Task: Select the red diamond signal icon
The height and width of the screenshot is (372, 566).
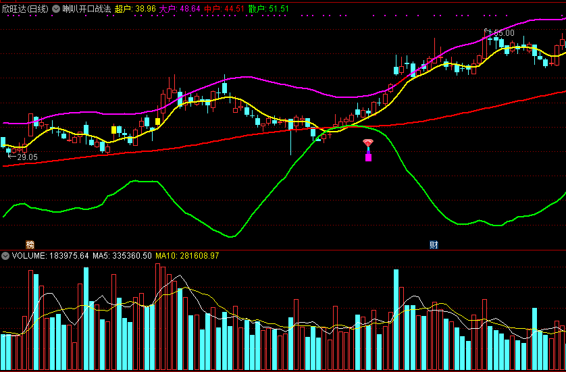Action: click(368, 143)
